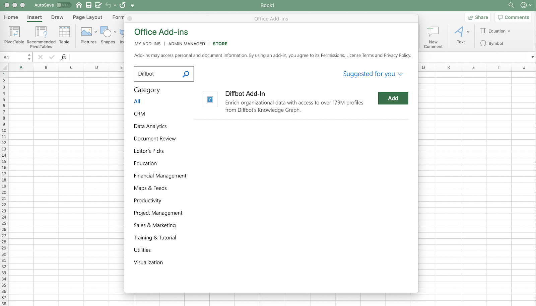
Task: Expand the Equation dropdown
Action: tap(509, 31)
